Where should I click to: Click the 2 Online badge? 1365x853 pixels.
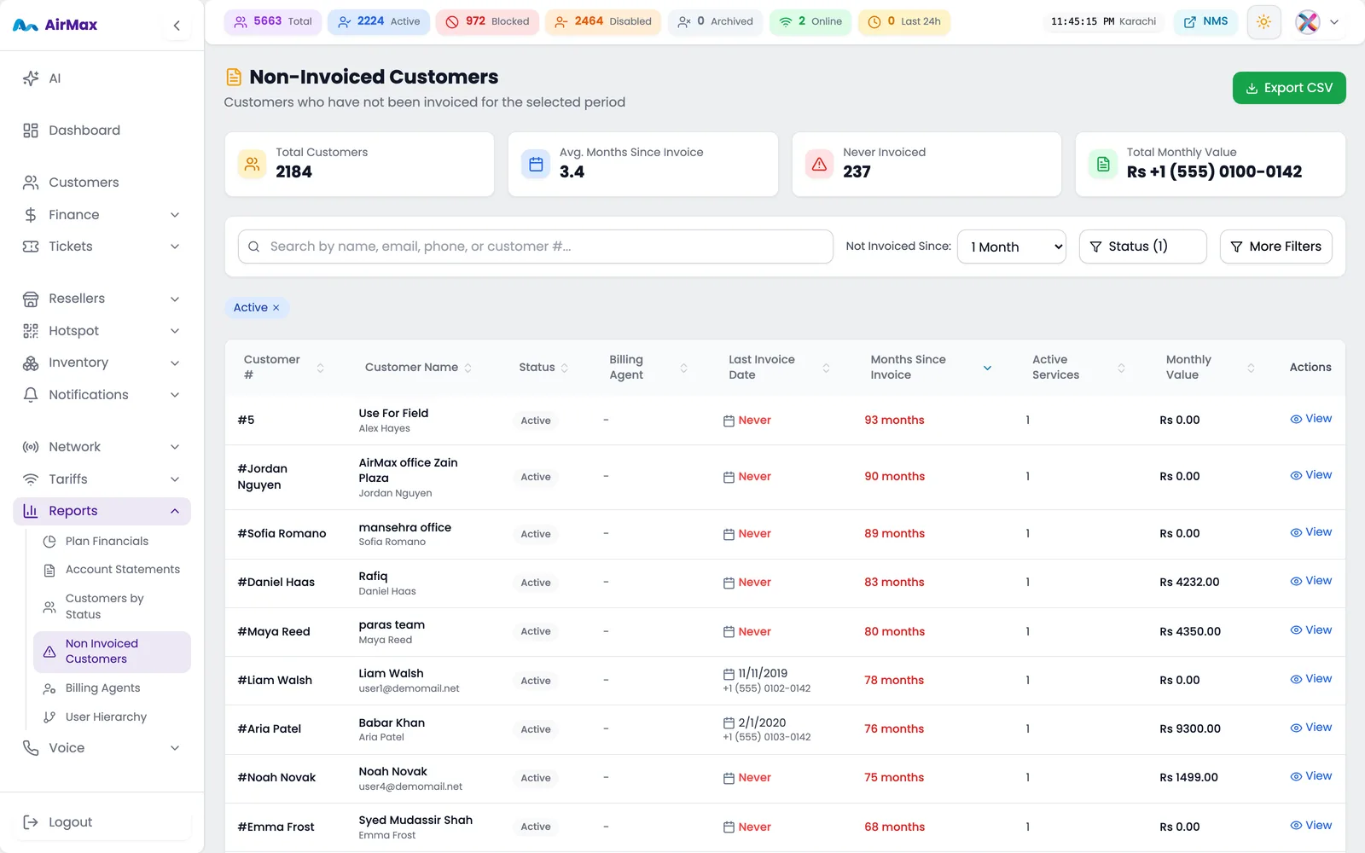coord(810,21)
